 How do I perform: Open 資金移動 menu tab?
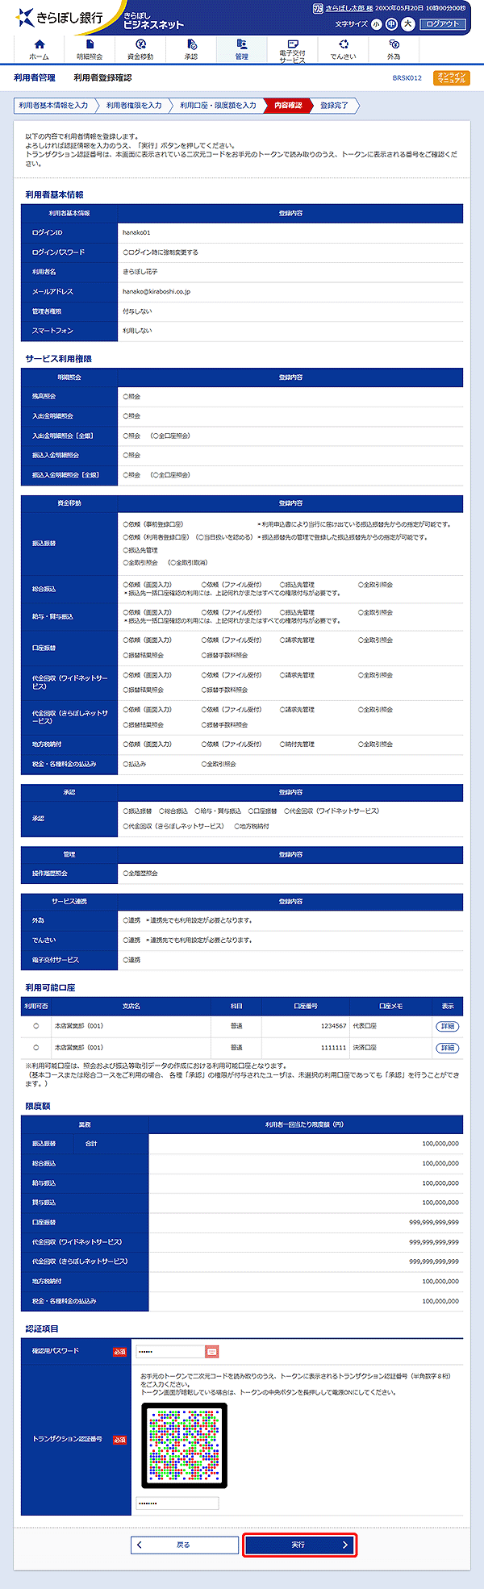click(140, 49)
